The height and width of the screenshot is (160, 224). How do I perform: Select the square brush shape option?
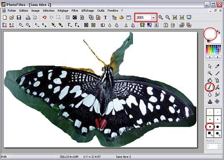tap(210, 134)
